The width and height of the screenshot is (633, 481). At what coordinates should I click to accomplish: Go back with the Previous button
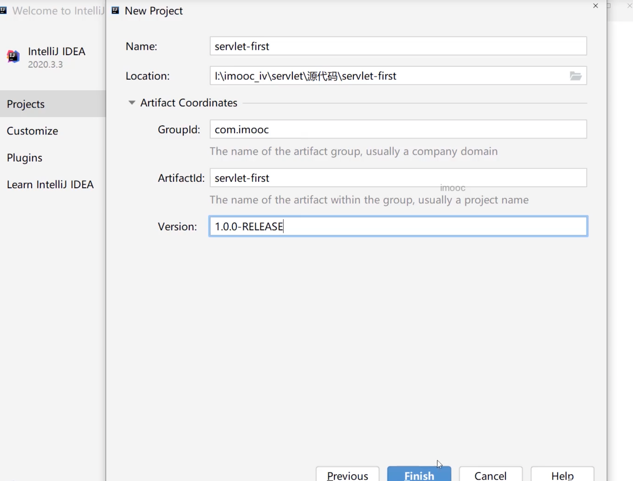[x=347, y=475]
